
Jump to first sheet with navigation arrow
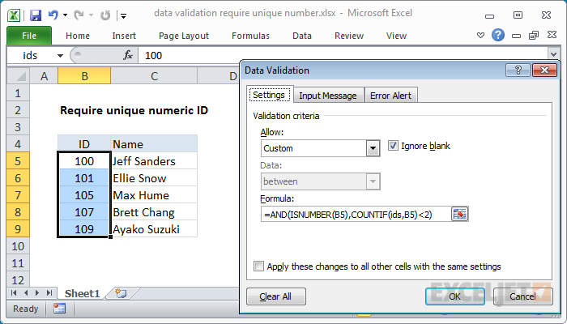tap(13, 292)
